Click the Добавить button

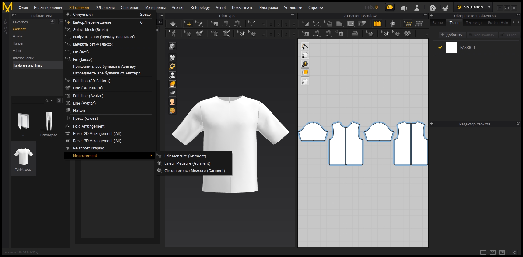click(x=452, y=35)
